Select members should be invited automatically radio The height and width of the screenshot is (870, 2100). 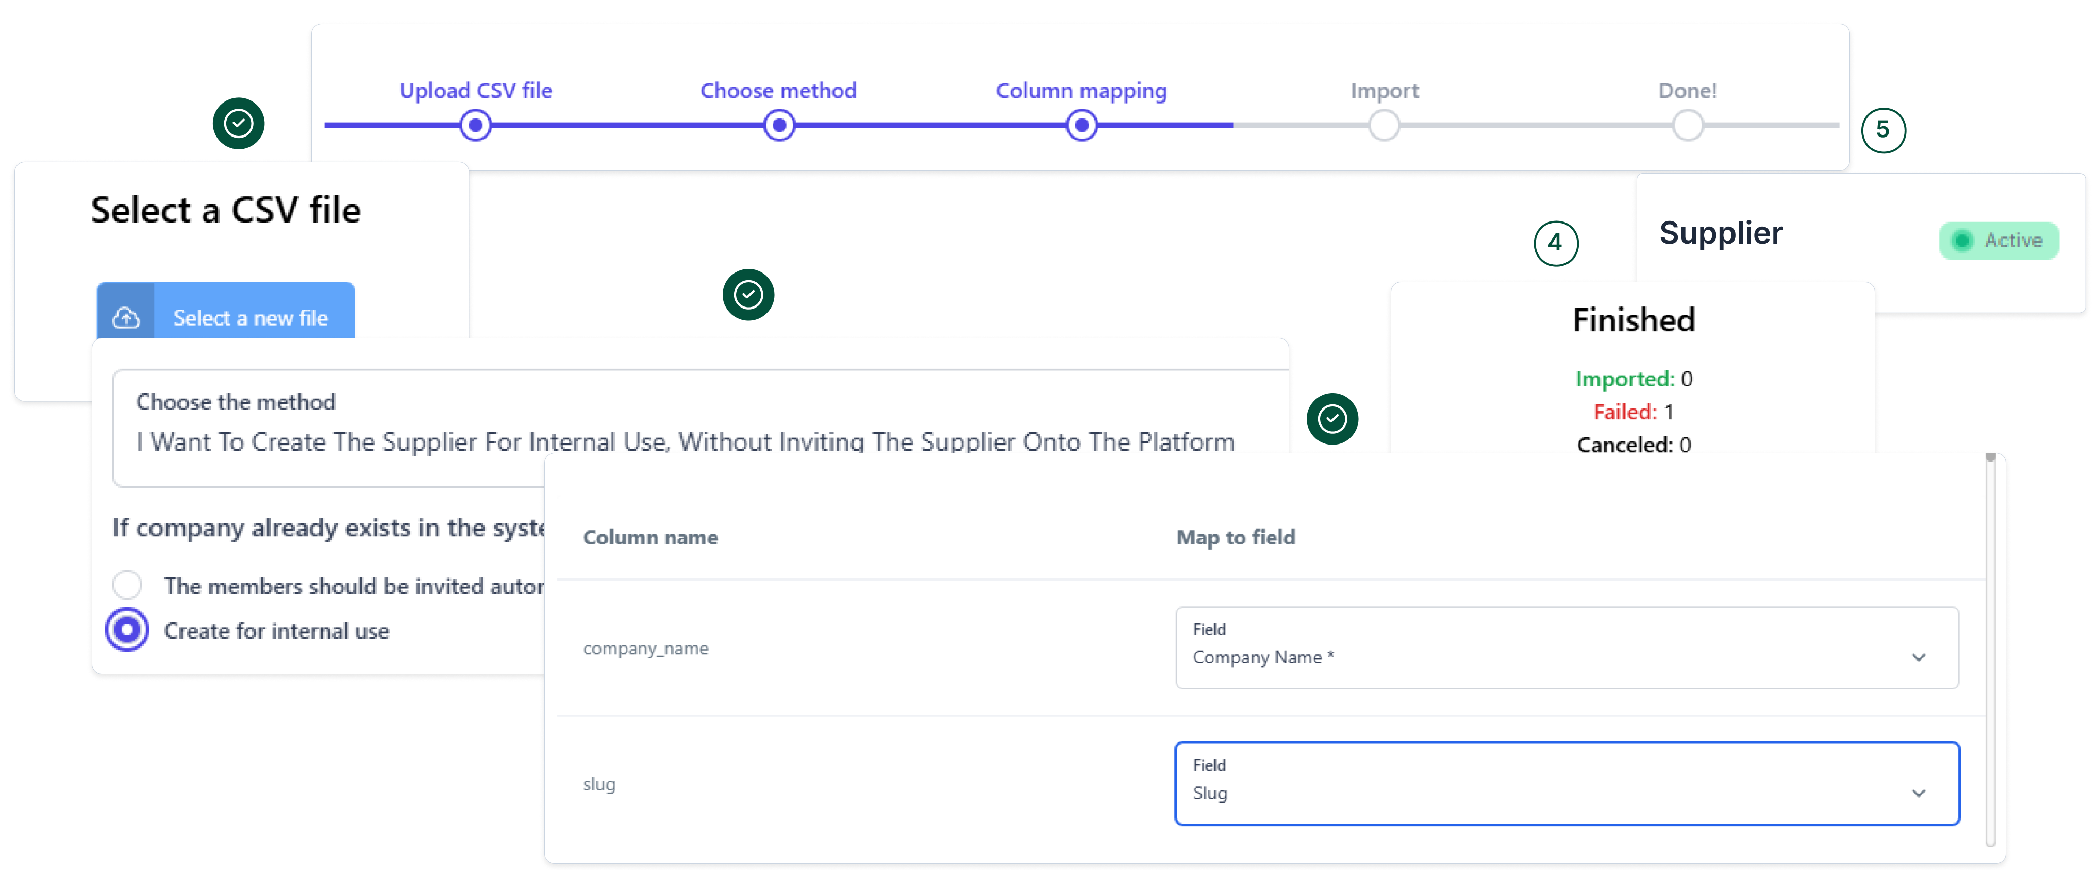tap(127, 584)
